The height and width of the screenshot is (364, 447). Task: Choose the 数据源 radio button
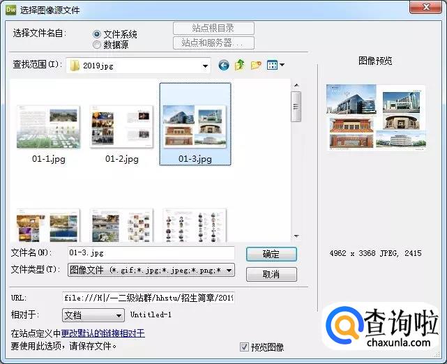tap(97, 45)
